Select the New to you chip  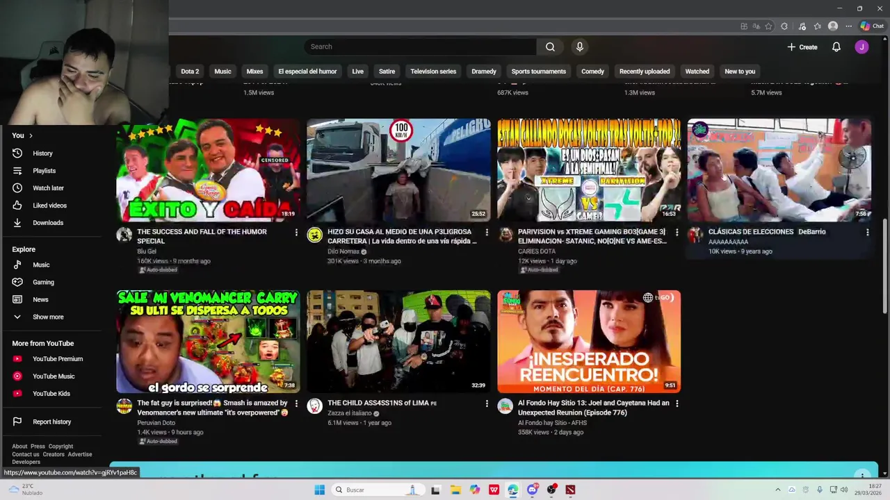tap(740, 72)
